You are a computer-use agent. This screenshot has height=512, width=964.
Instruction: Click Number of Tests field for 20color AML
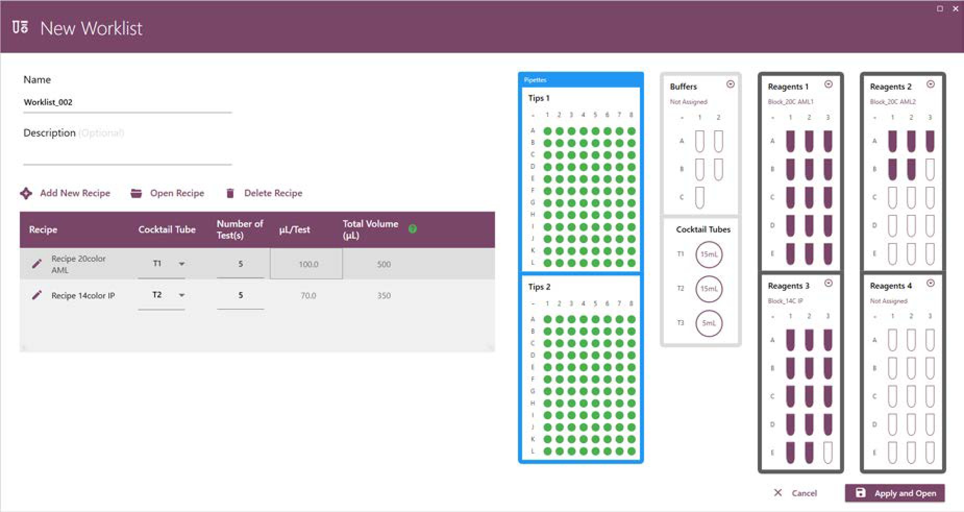coord(240,264)
